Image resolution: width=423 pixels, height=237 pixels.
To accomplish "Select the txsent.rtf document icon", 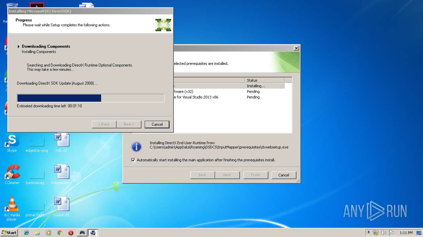I will 61,207.
